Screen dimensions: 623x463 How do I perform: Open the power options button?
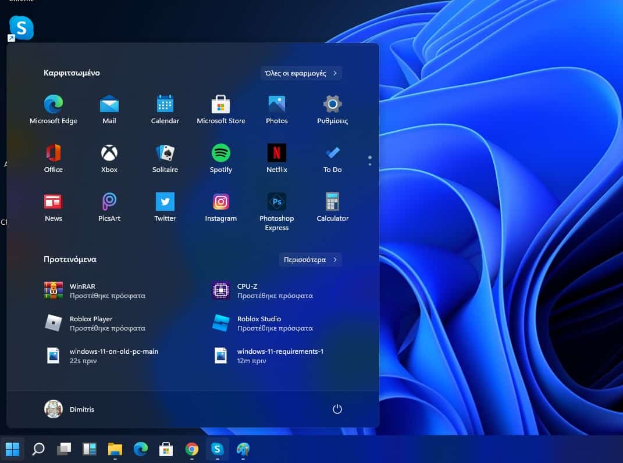pyautogui.click(x=337, y=409)
